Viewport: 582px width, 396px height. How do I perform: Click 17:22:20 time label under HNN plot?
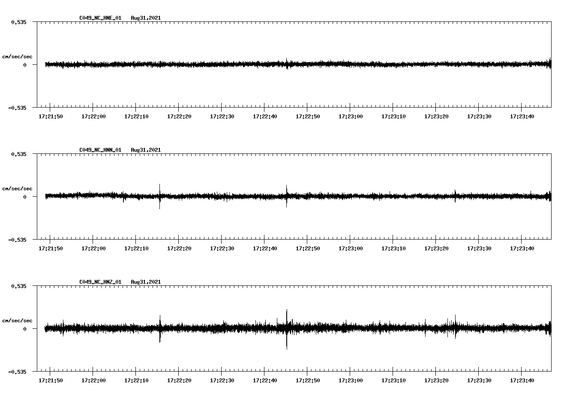[179, 248]
